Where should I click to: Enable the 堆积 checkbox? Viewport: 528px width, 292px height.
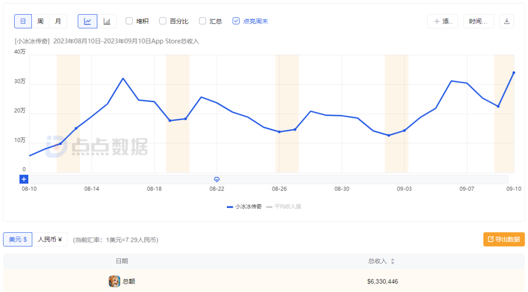pyautogui.click(x=130, y=21)
